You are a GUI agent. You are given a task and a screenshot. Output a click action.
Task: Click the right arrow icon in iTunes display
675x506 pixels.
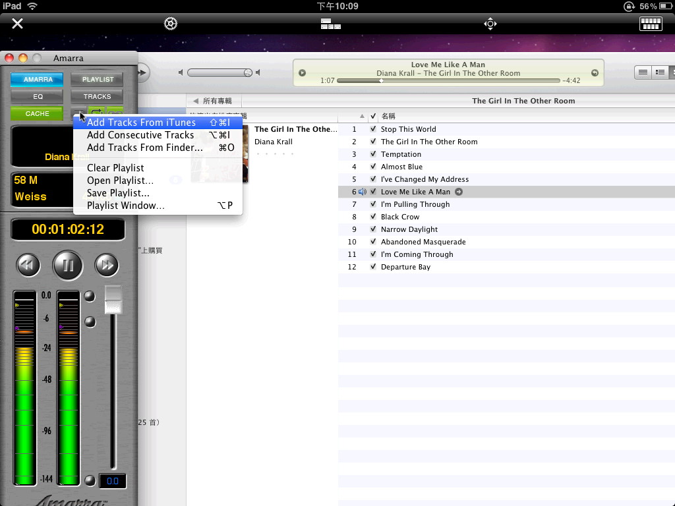click(595, 72)
